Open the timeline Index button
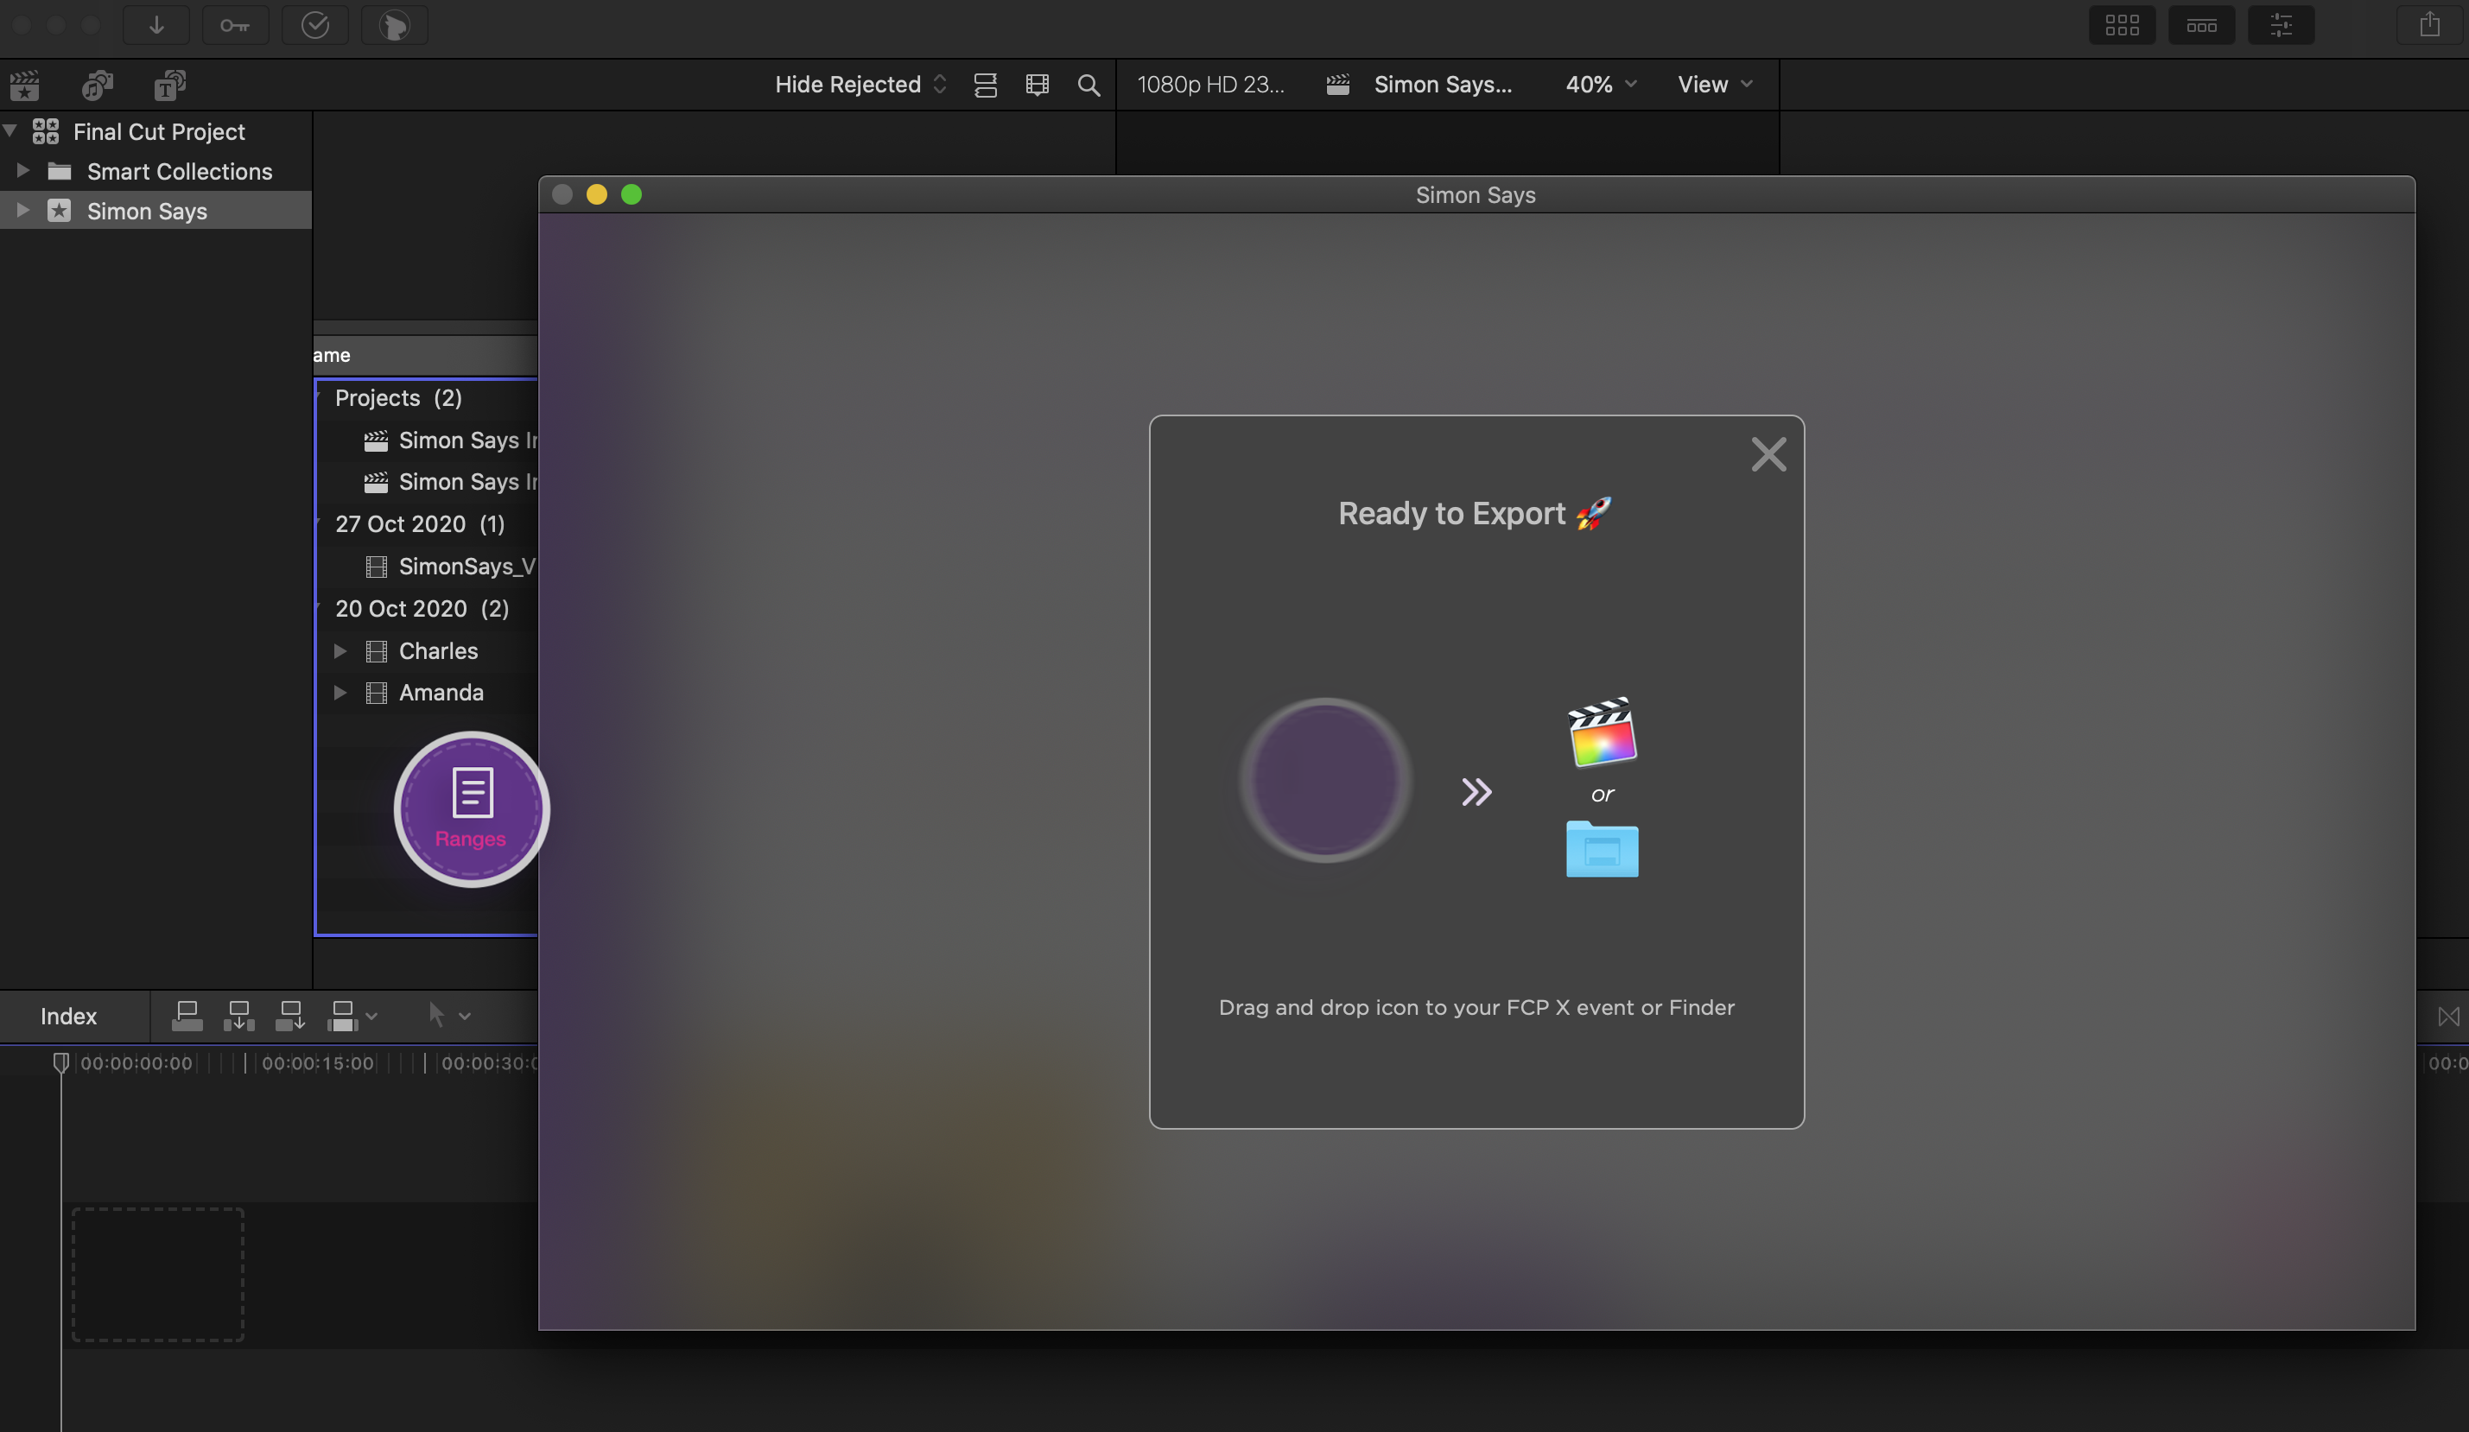The image size is (2469, 1432). click(68, 1017)
